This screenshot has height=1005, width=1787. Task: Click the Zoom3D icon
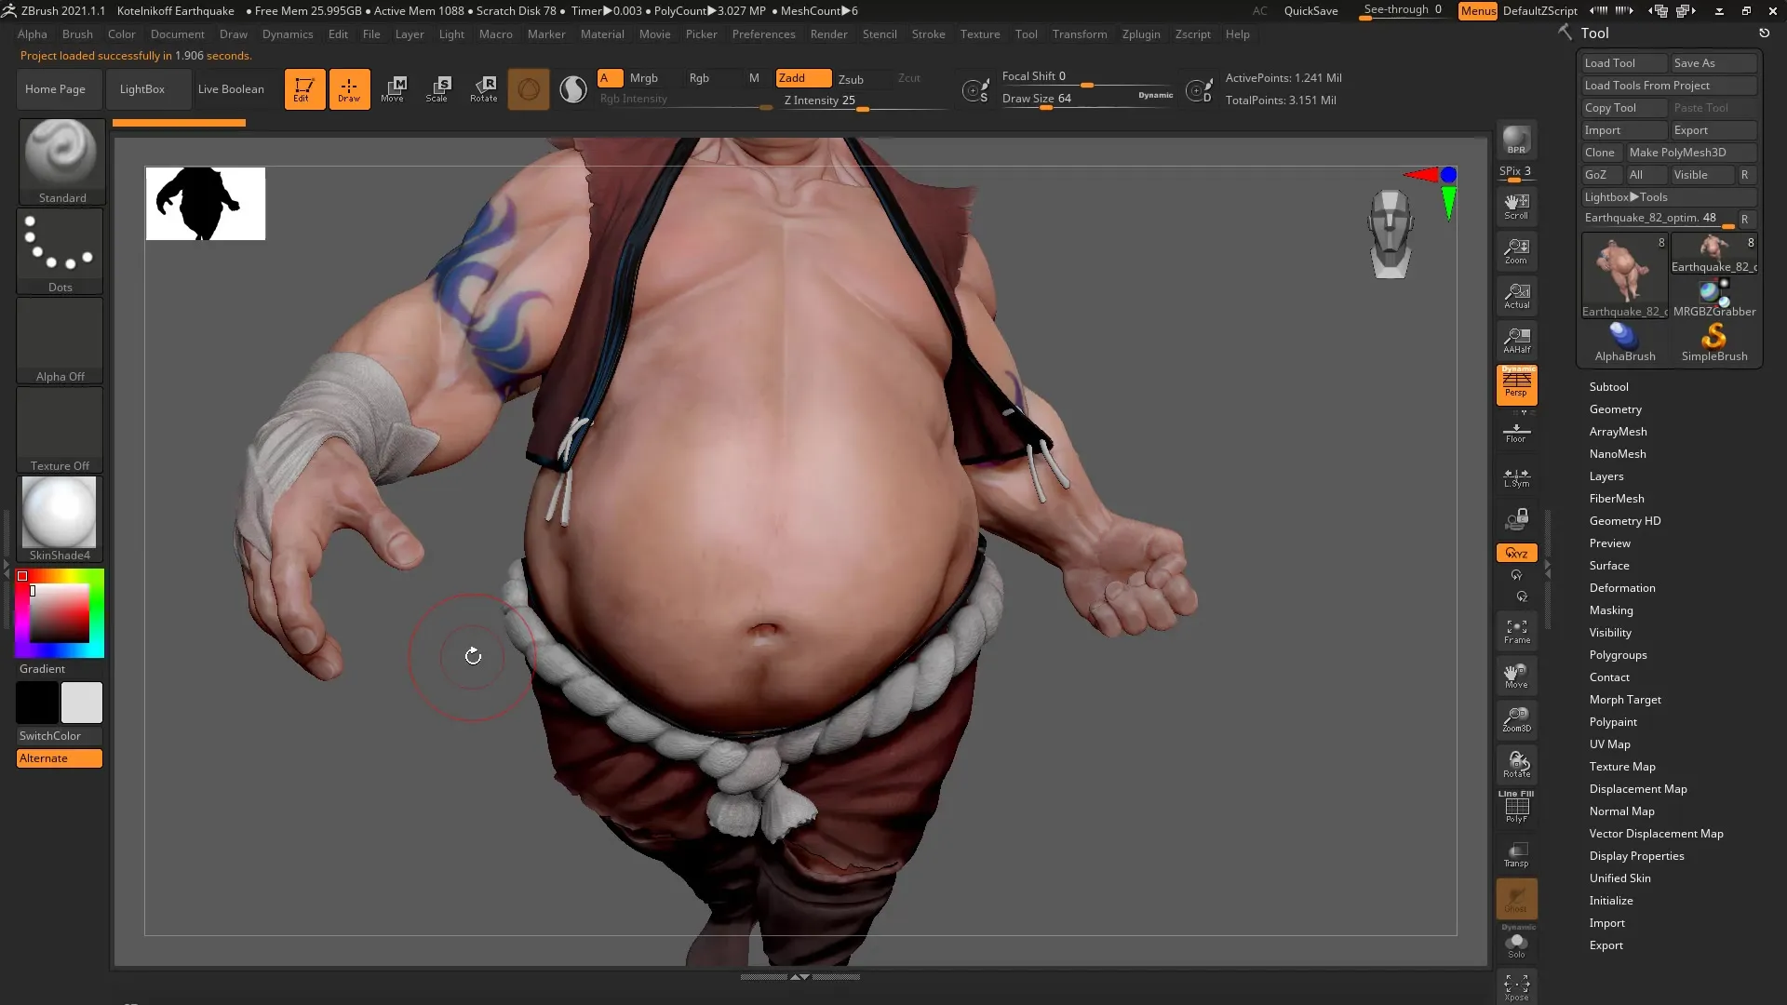click(x=1516, y=720)
